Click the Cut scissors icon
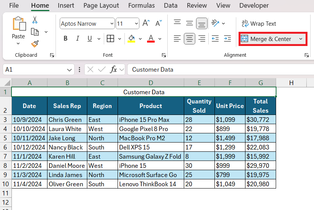This screenshot has height=210, width=314. (35, 20)
